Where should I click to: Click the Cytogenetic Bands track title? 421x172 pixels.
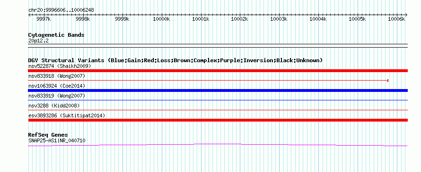pos(56,35)
